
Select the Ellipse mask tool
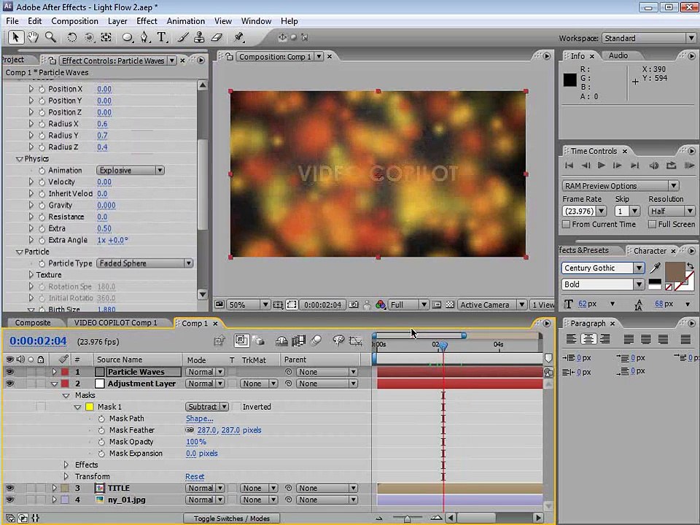pos(127,37)
